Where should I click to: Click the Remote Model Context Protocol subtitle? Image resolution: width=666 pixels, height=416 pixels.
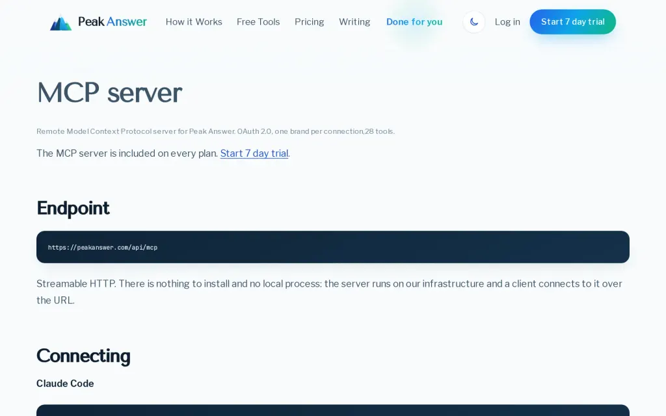click(215, 131)
